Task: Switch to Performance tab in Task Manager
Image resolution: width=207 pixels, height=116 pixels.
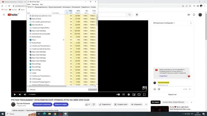Action: pyautogui.click(x=41, y=7)
